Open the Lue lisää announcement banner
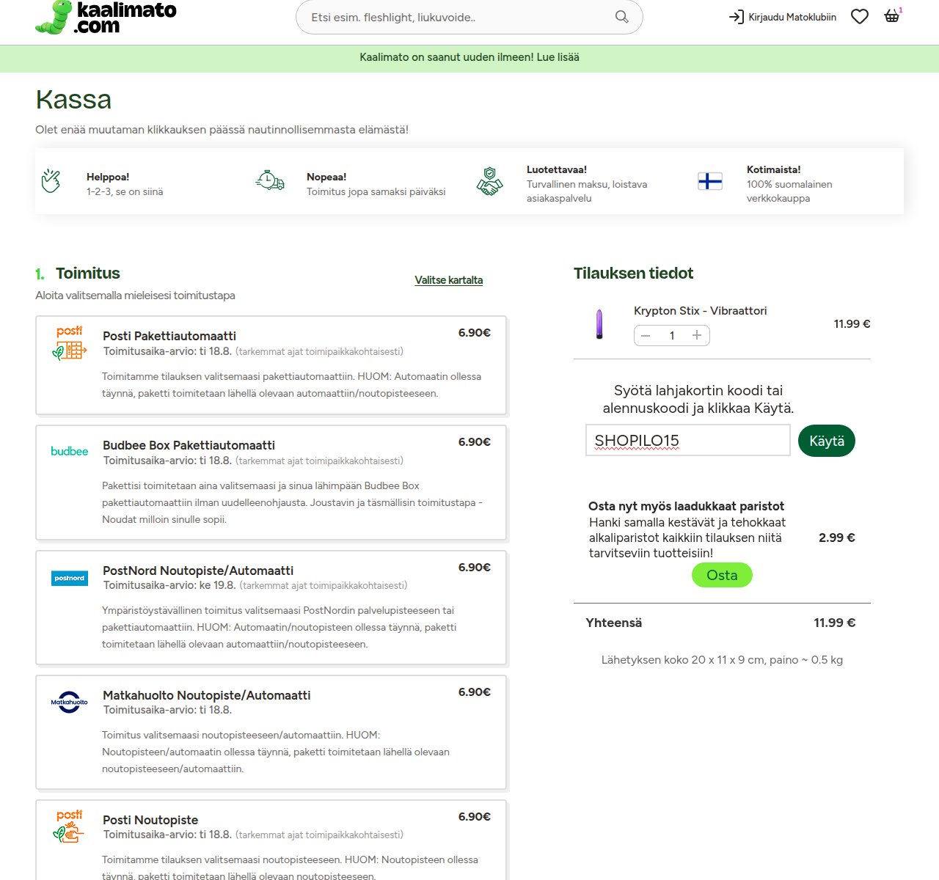Screen dimensions: 939x880 point(469,57)
